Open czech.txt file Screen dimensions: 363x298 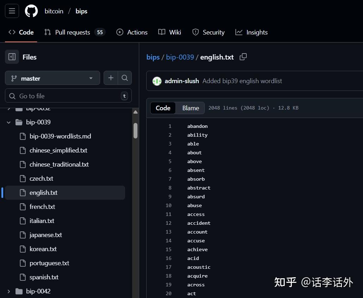41,179
